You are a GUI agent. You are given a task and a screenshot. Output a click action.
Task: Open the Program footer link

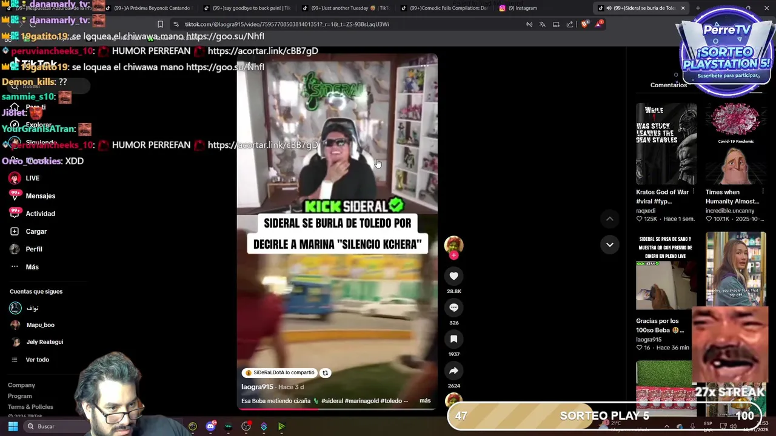tap(19, 396)
